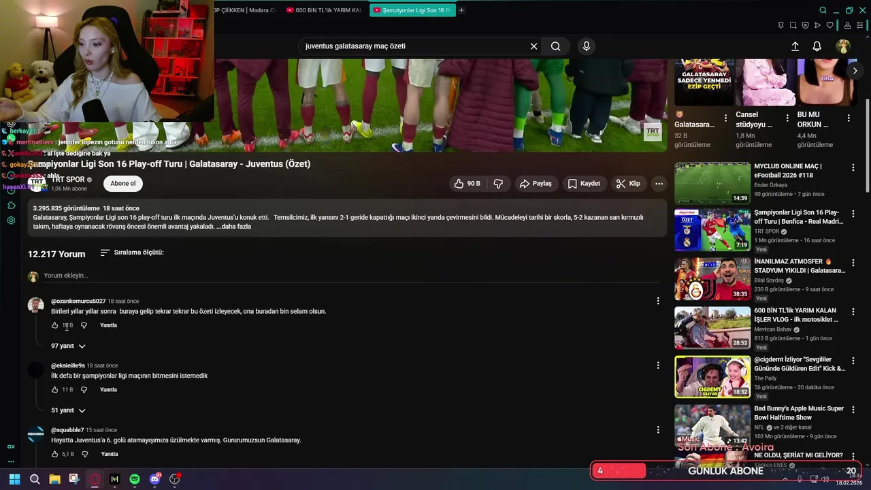Viewport: 871px width, 490px height.
Task: Open options menu for @ozankomurcu5027 comment
Action: coord(658,301)
